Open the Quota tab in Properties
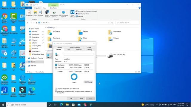The image size is (191, 107). pos(89,48)
